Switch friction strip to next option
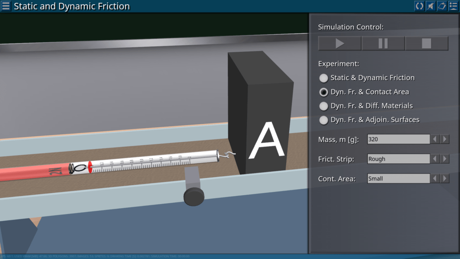This screenshot has width=460, height=259. pos(445,159)
